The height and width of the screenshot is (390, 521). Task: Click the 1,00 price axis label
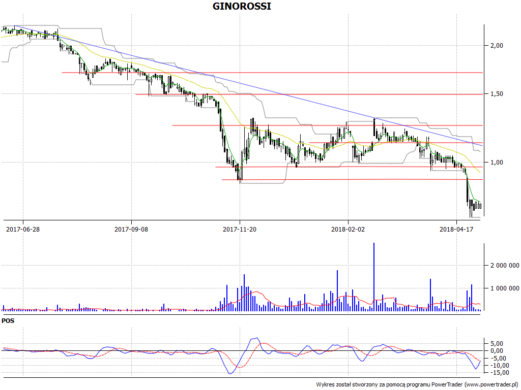[x=497, y=162]
